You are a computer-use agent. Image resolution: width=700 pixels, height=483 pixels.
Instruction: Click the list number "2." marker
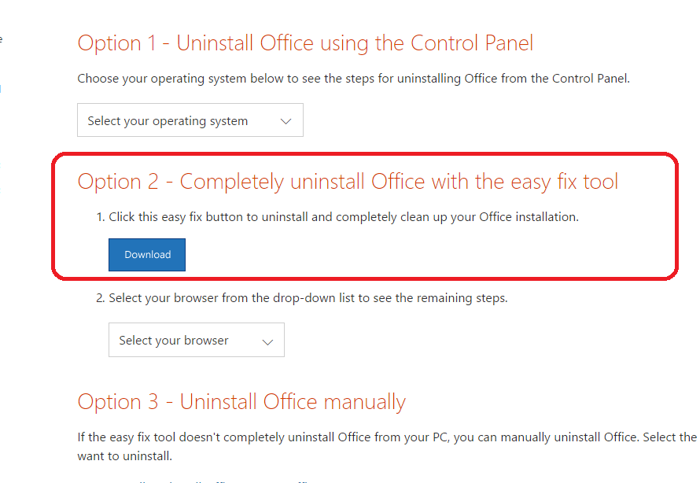(x=100, y=298)
